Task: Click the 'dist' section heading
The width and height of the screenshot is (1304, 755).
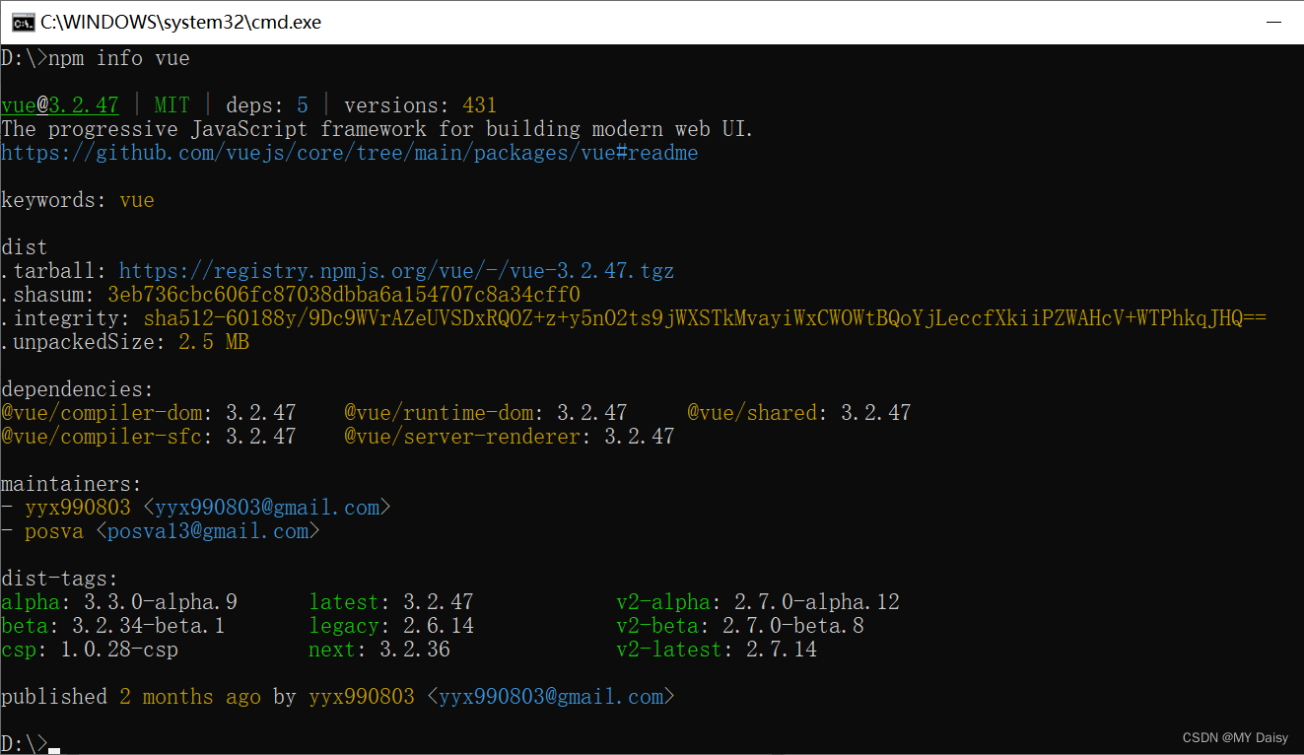Action: [25, 247]
